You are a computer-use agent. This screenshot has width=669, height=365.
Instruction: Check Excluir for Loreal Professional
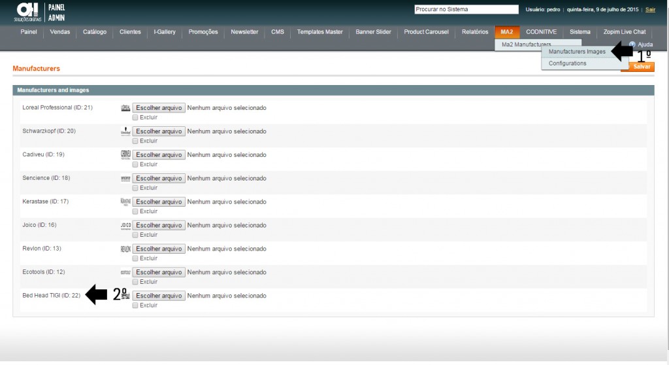[135, 118]
